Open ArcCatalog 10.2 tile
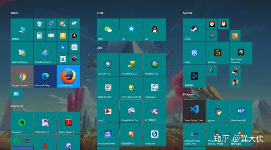The image size is (271, 150). click(131, 64)
